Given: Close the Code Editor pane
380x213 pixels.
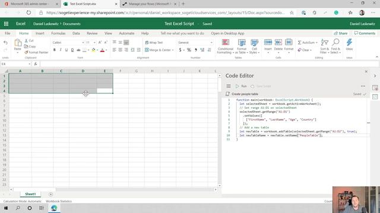Looking at the screenshot, I should [366, 72].
